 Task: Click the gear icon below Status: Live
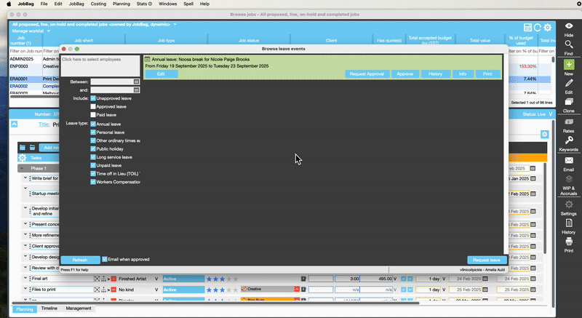(544, 134)
